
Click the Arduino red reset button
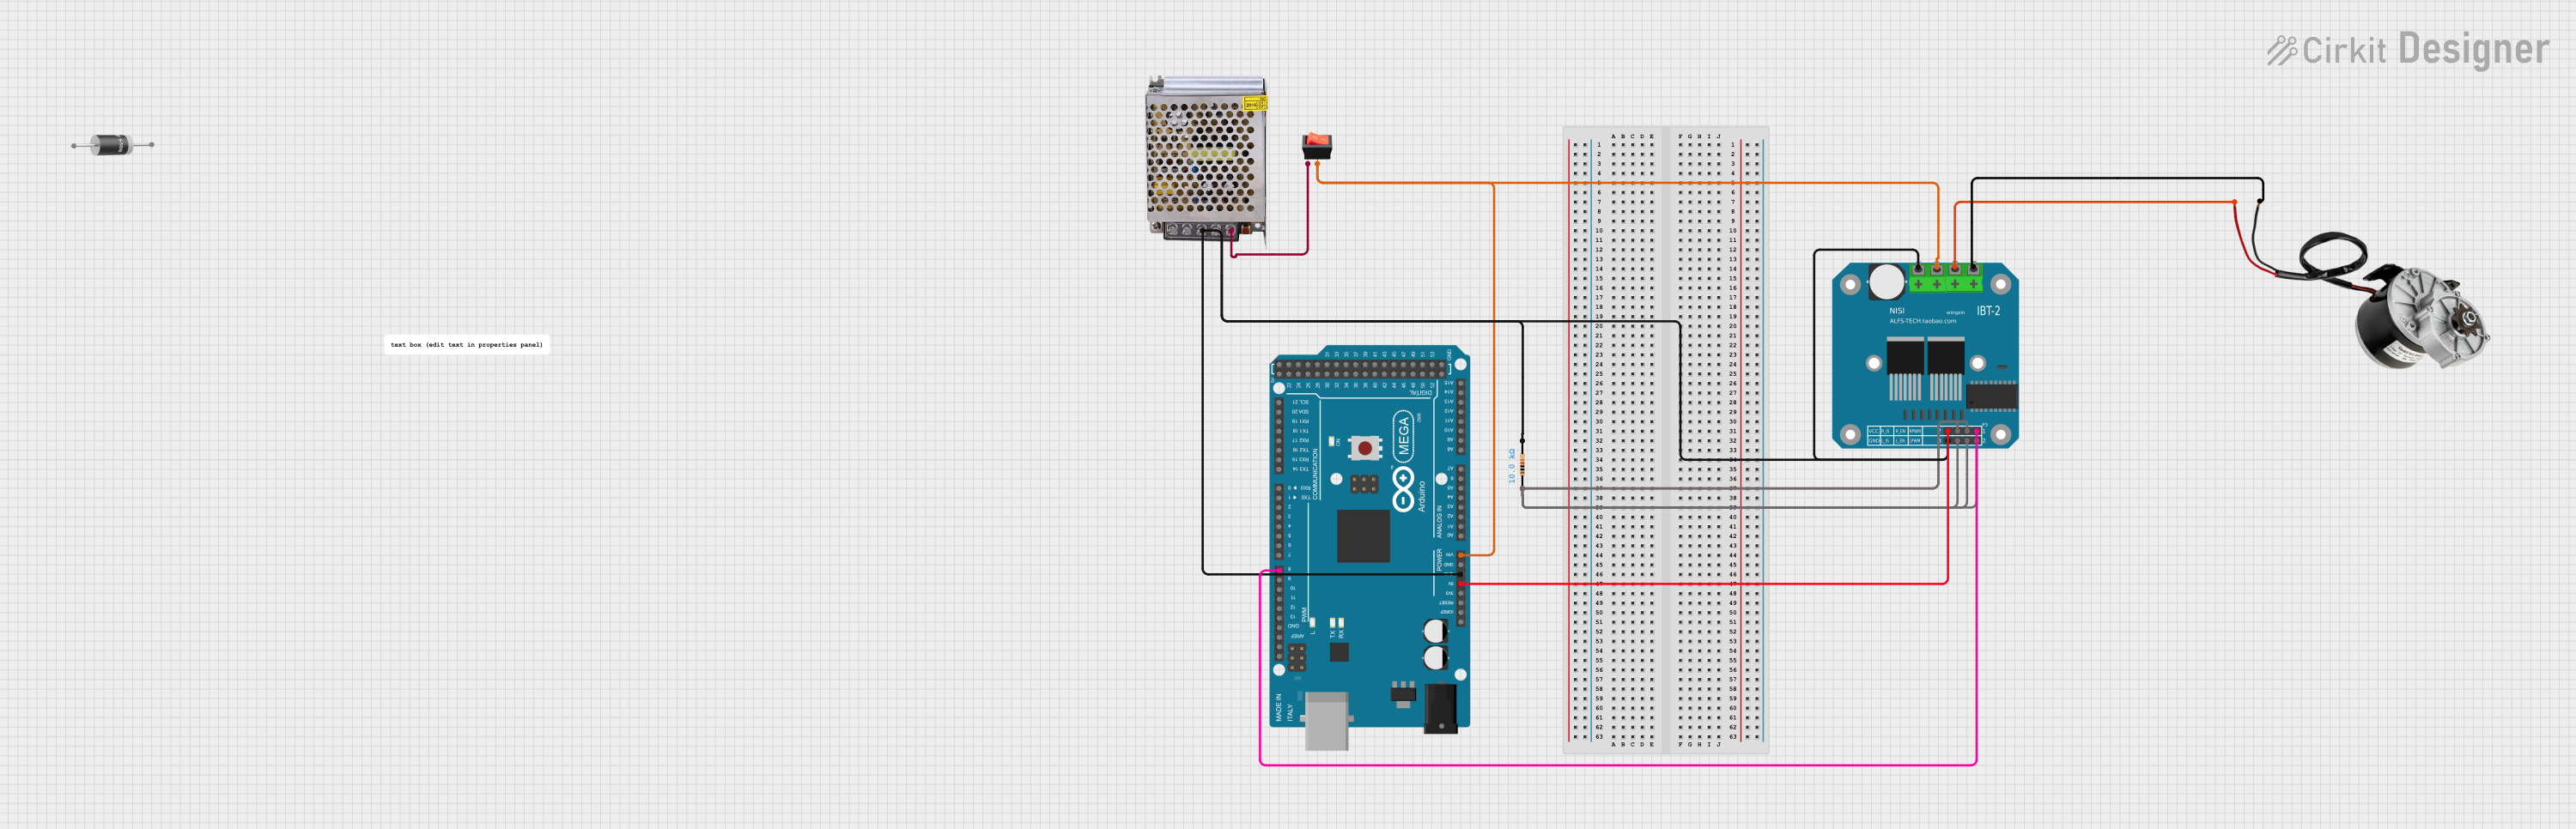pos(1364,448)
